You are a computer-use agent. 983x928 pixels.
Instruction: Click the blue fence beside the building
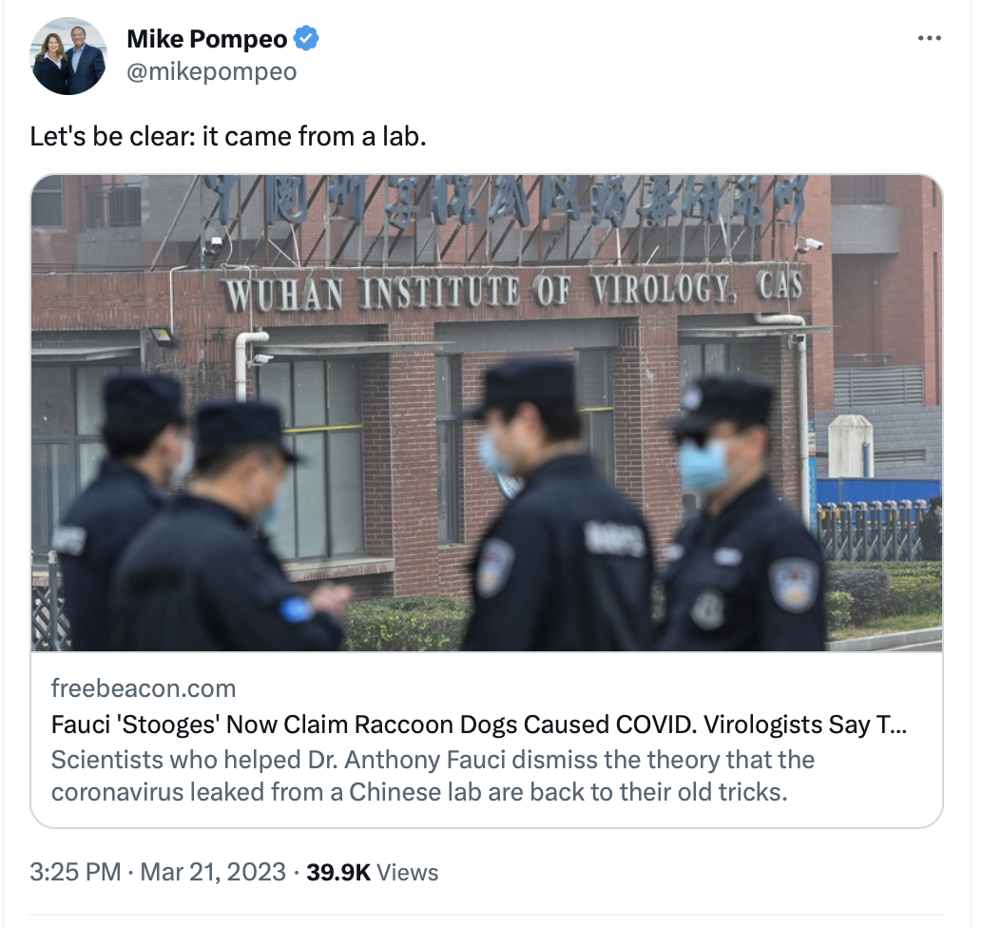pos(877,491)
